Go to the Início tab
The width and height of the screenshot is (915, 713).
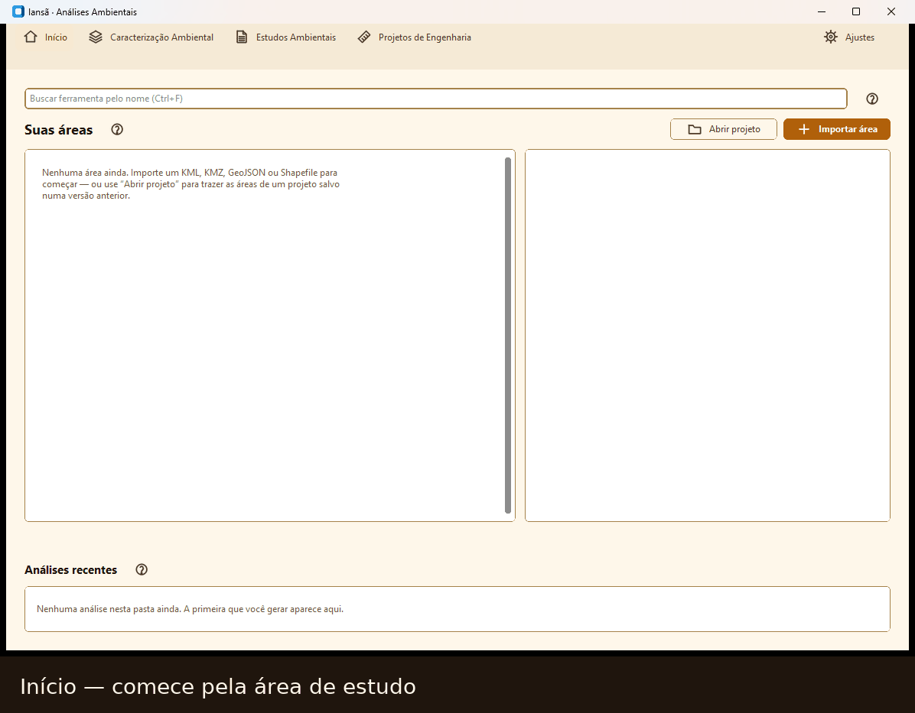[x=46, y=37]
